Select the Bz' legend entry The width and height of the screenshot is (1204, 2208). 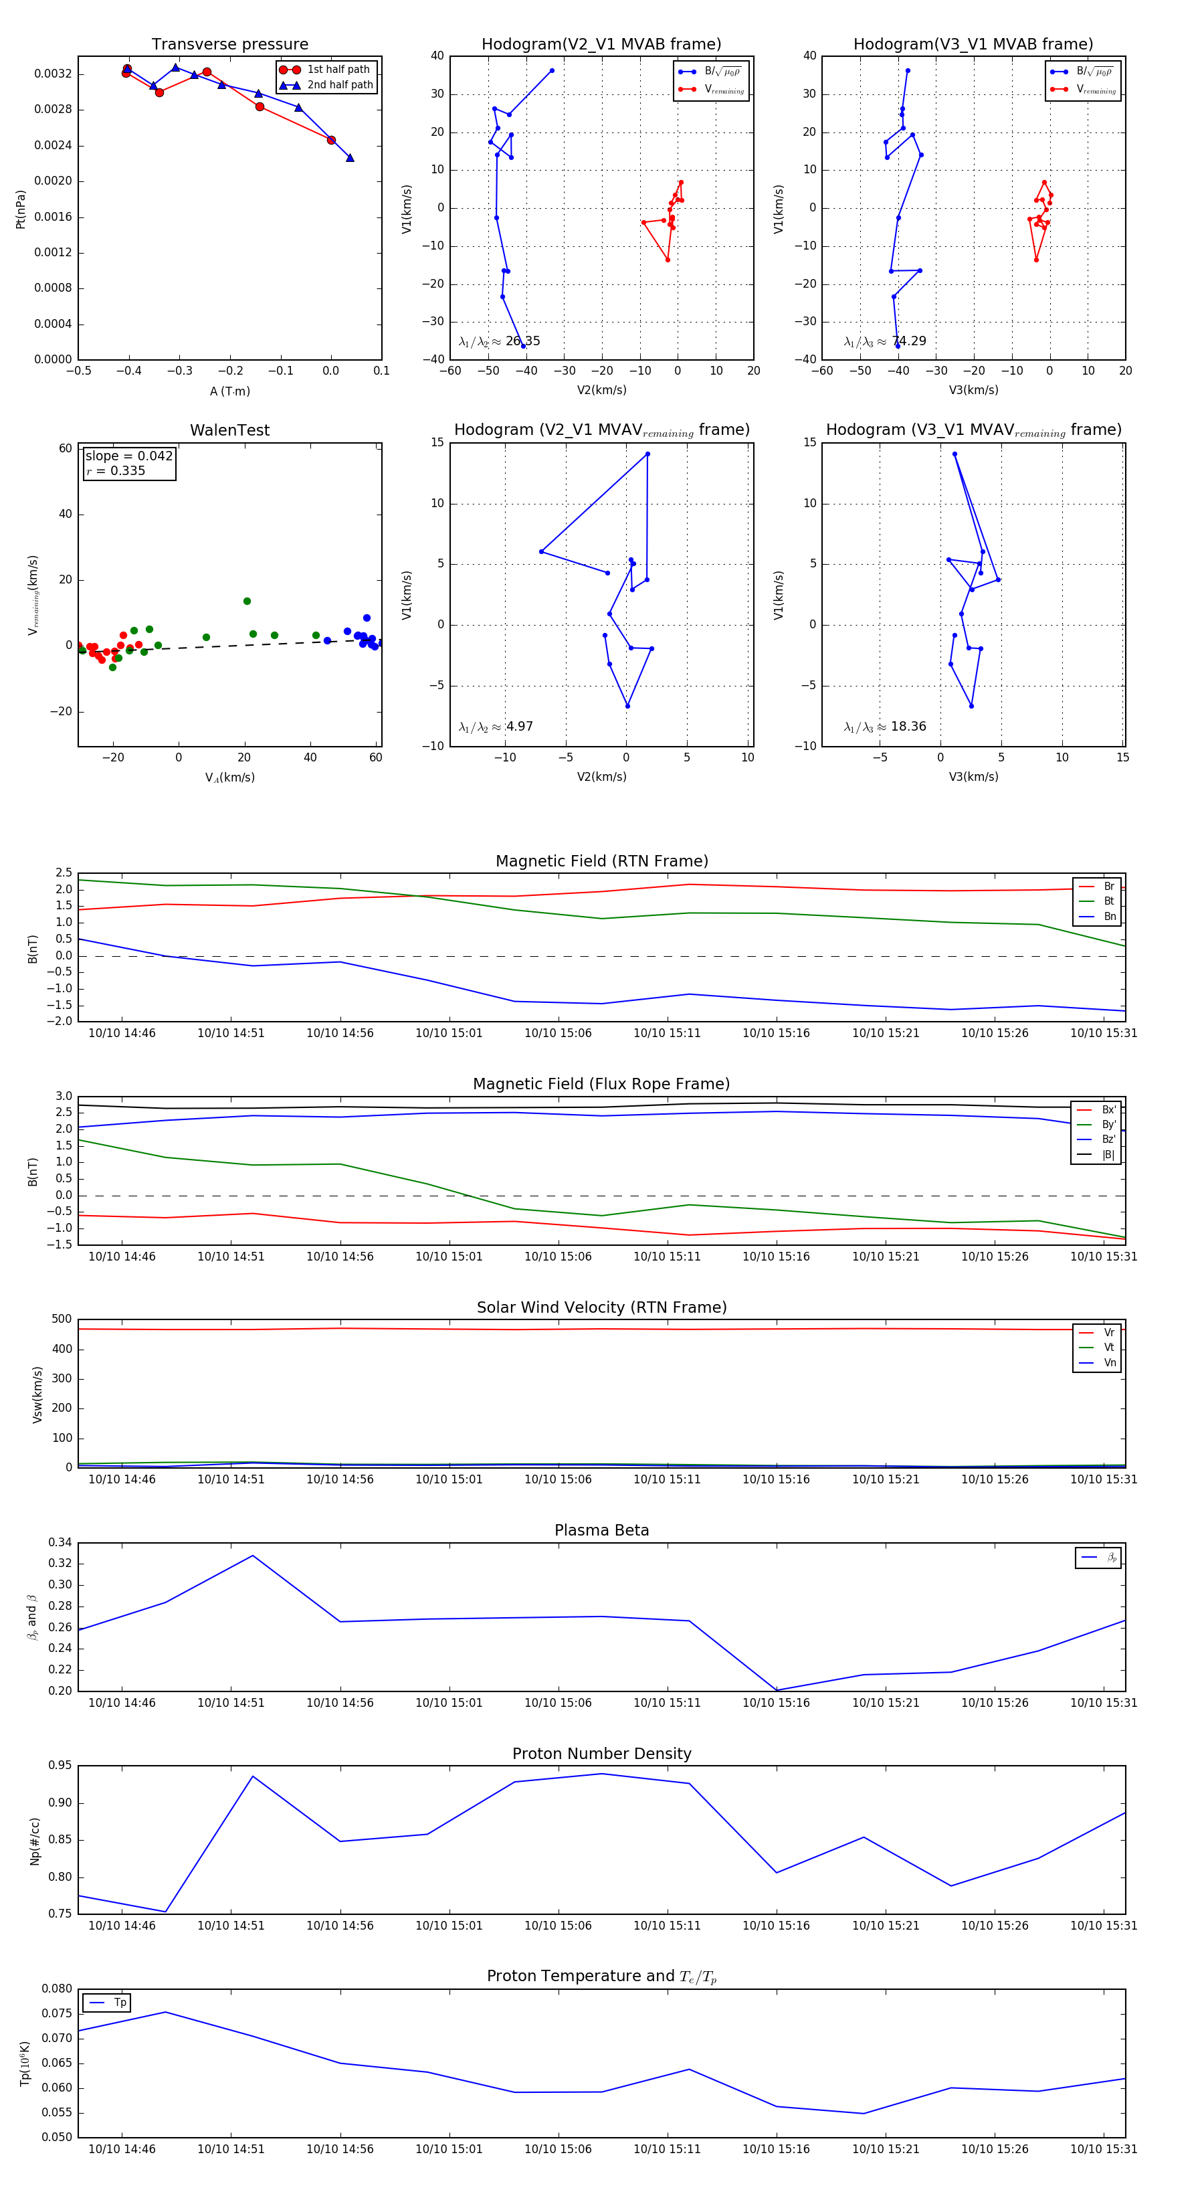[x=1097, y=1139]
